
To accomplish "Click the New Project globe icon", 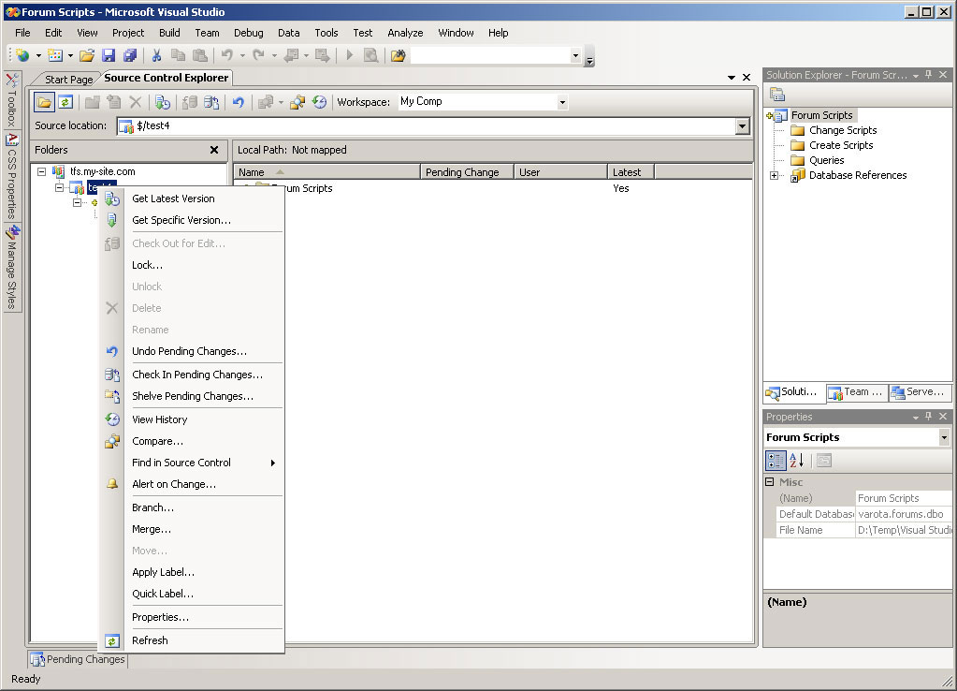I will [x=23, y=55].
